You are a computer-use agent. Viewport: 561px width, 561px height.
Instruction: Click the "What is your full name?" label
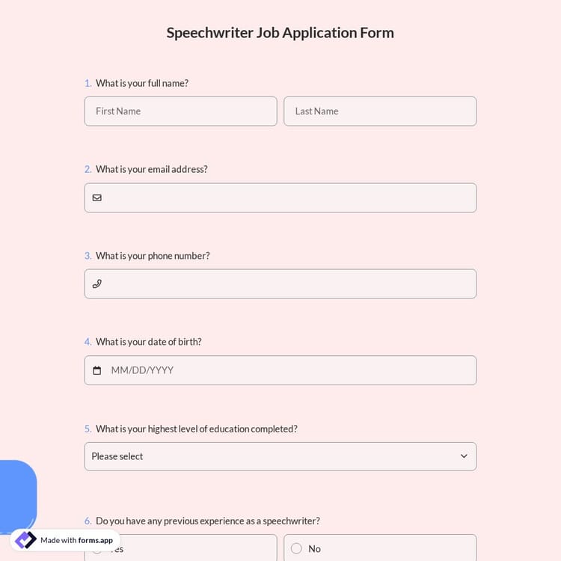coord(142,83)
